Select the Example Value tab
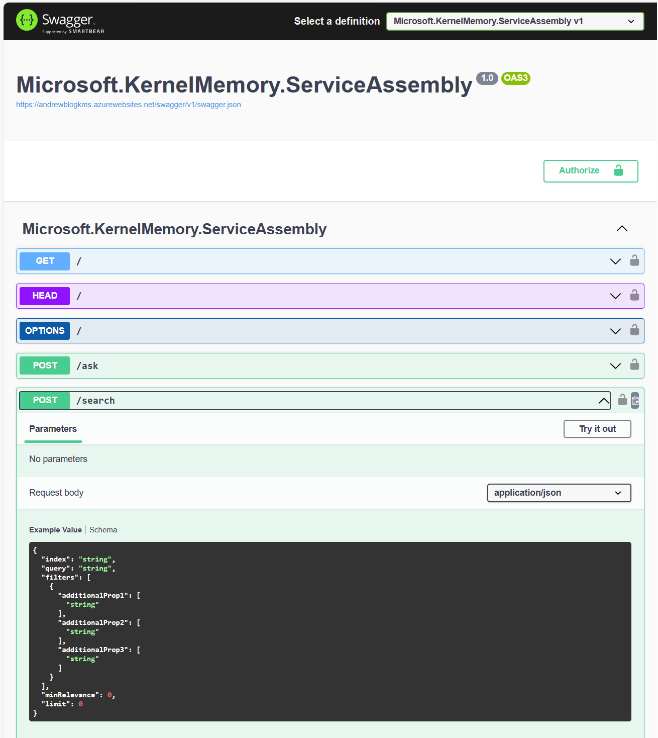 [x=55, y=530]
